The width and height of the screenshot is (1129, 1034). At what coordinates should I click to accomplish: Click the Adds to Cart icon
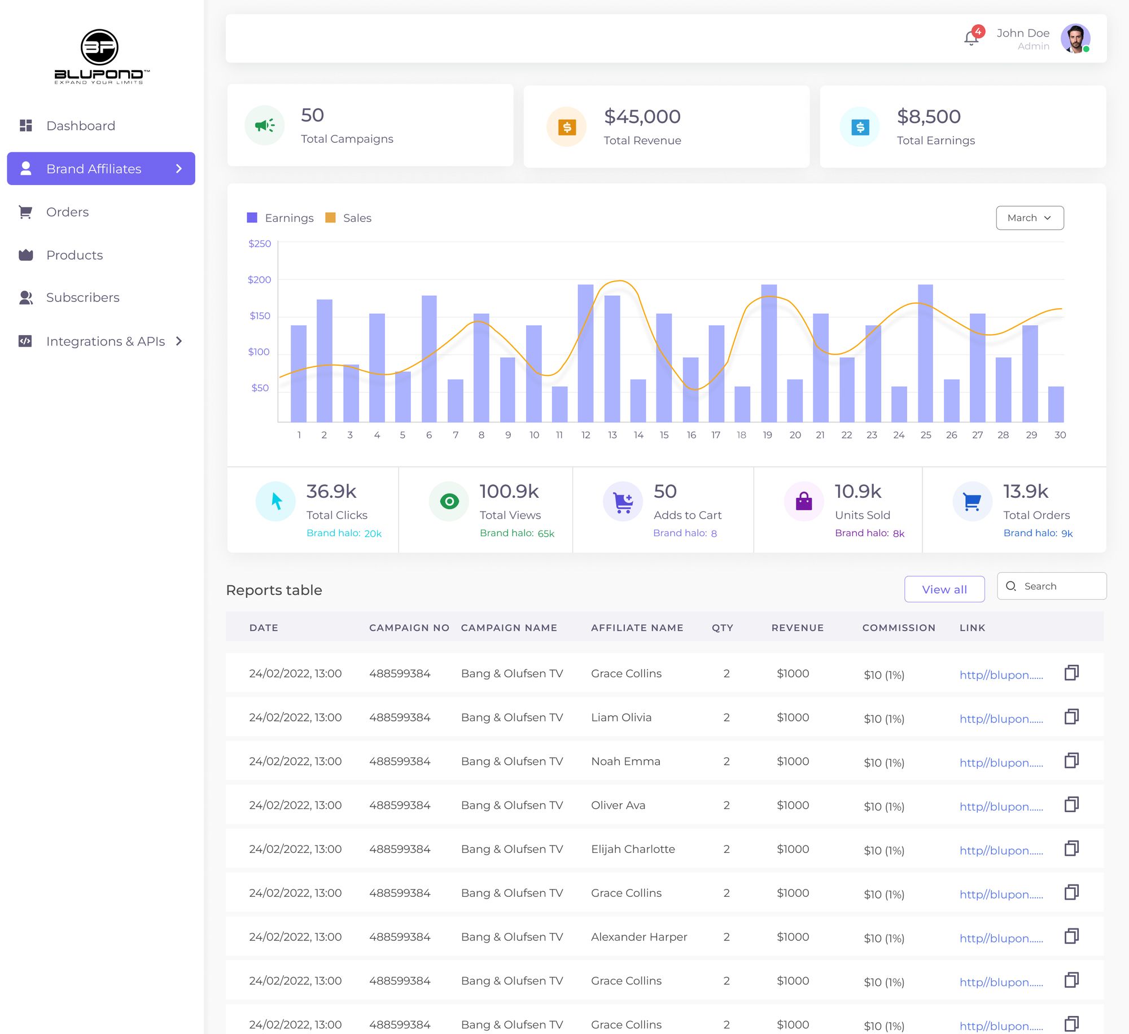[x=623, y=501]
